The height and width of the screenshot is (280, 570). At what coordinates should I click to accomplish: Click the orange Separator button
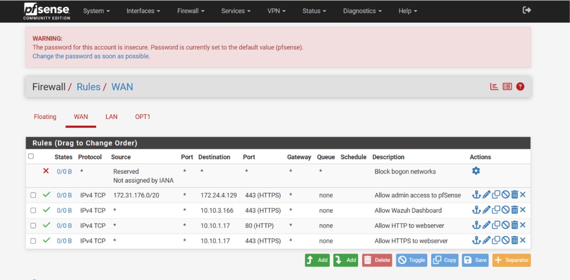pos(512,260)
